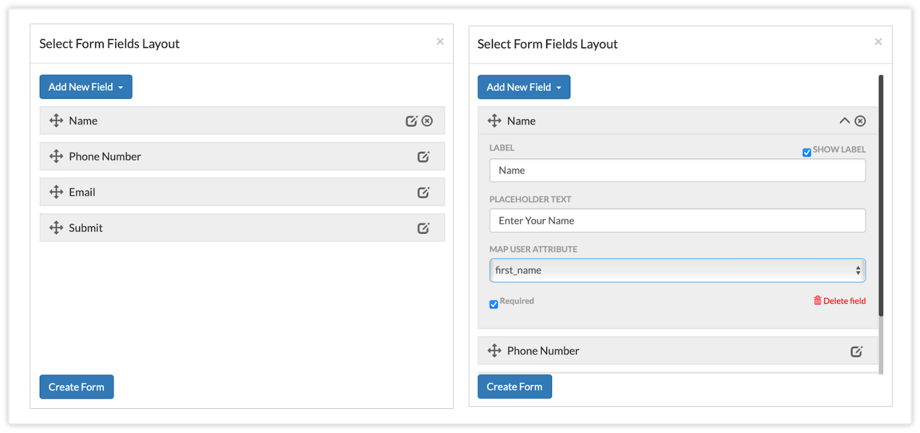Open edit for Submit field

[423, 228]
